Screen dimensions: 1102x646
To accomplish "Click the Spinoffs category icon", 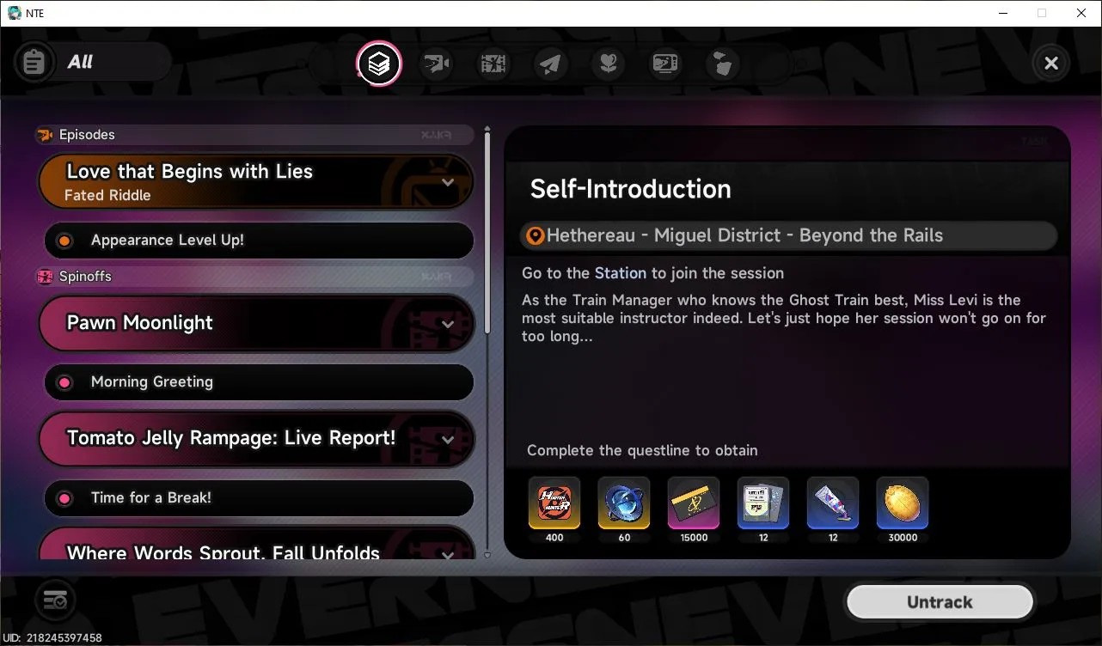I will 45,277.
